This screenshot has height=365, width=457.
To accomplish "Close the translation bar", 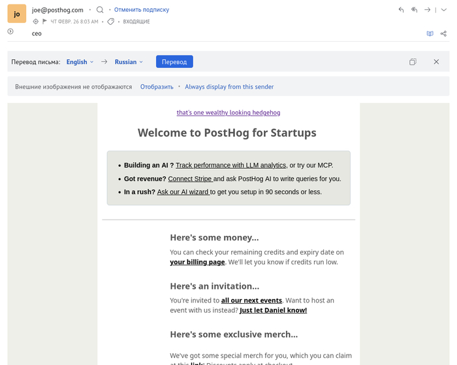I will (436, 62).
